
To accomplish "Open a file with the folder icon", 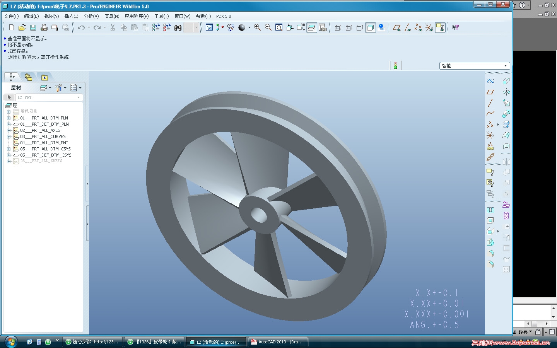I will pos(22,27).
